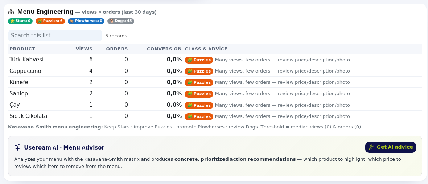Sort by the CONVERSION column header
The width and height of the screenshot is (428, 184).
[x=164, y=49]
